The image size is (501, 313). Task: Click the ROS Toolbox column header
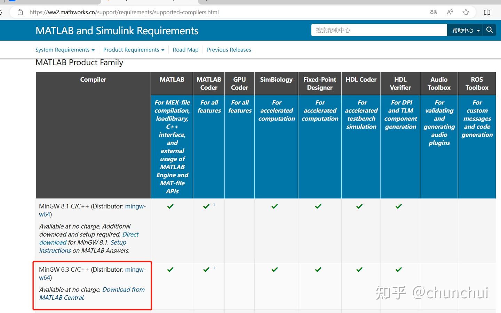pyautogui.click(x=477, y=84)
